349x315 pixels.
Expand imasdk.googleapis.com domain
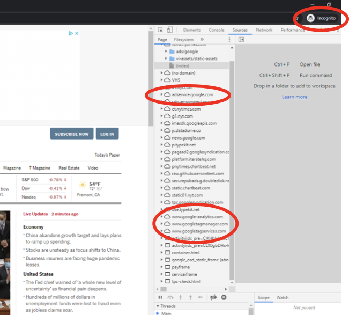coord(161,123)
